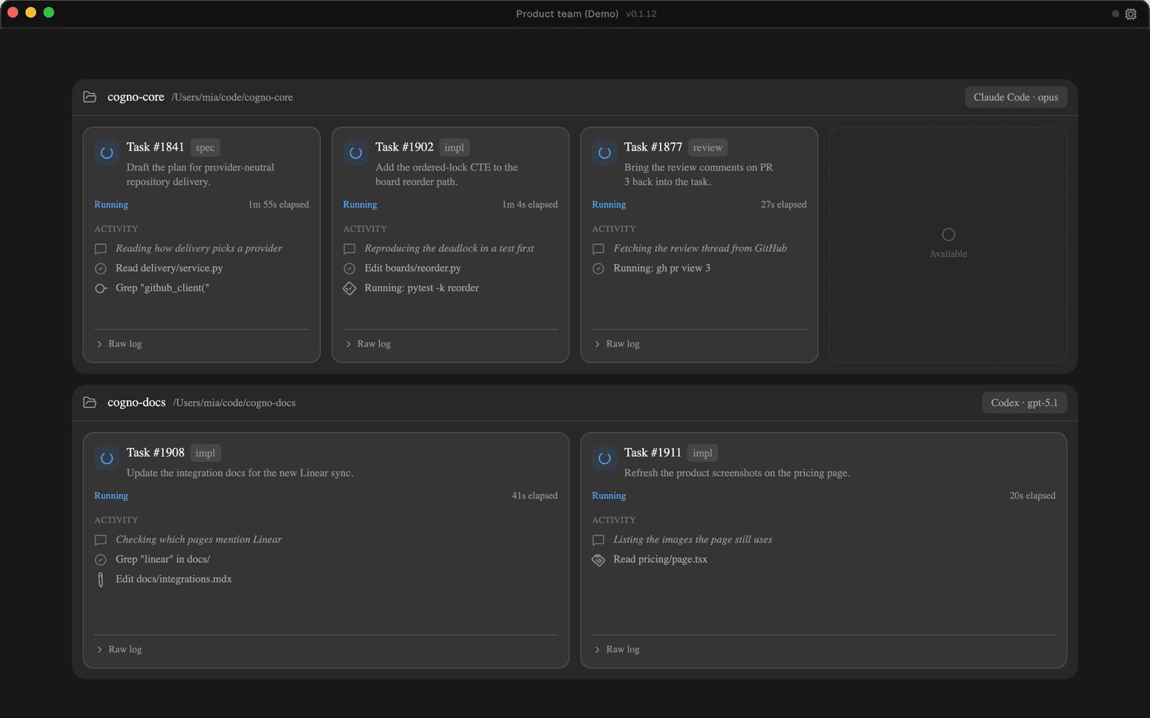Click the 'Available' label in empty slot
The image size is (1150, 718).
pyautogui.click(x=948, y=254)
